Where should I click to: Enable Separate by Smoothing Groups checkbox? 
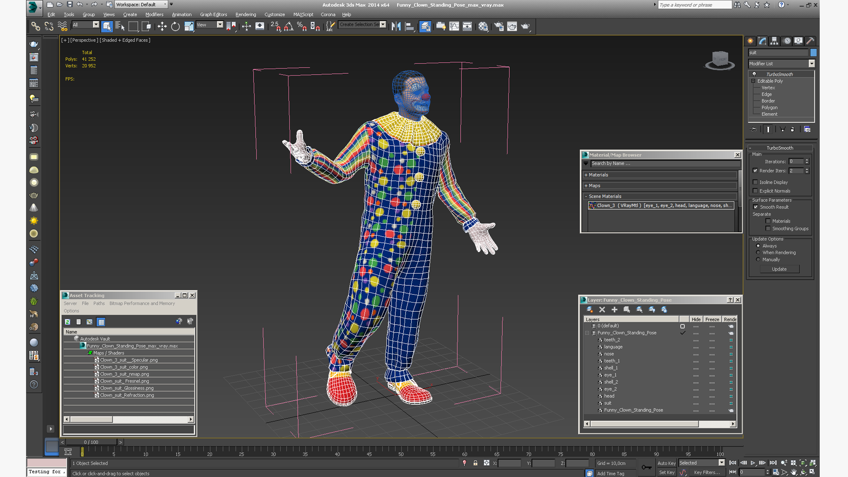coord(768,228)
